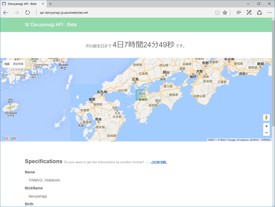Launch Street View pegman icon
The width and height of the screenshot is (275, 207).
coord(266,117)
